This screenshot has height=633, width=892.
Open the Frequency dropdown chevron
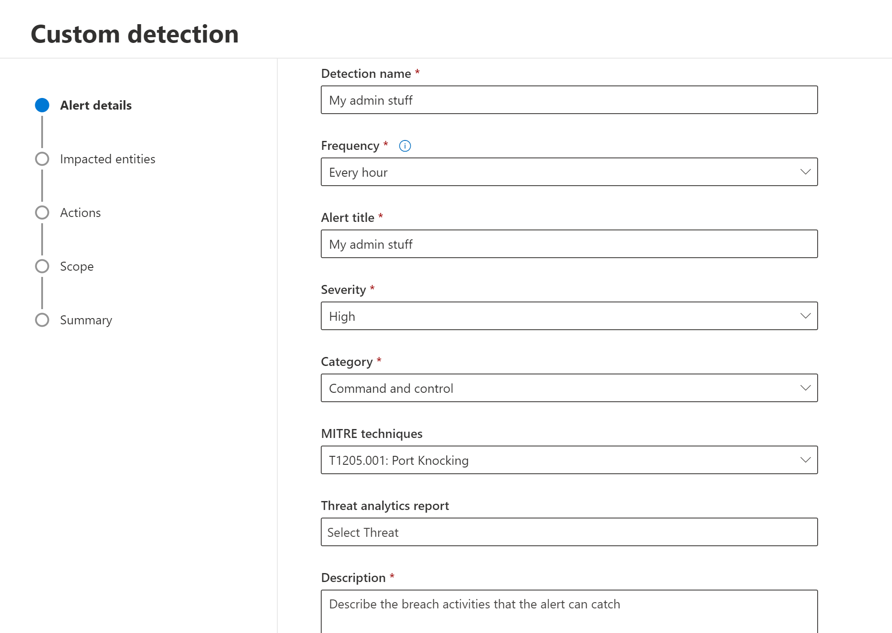tap(805, 172)
